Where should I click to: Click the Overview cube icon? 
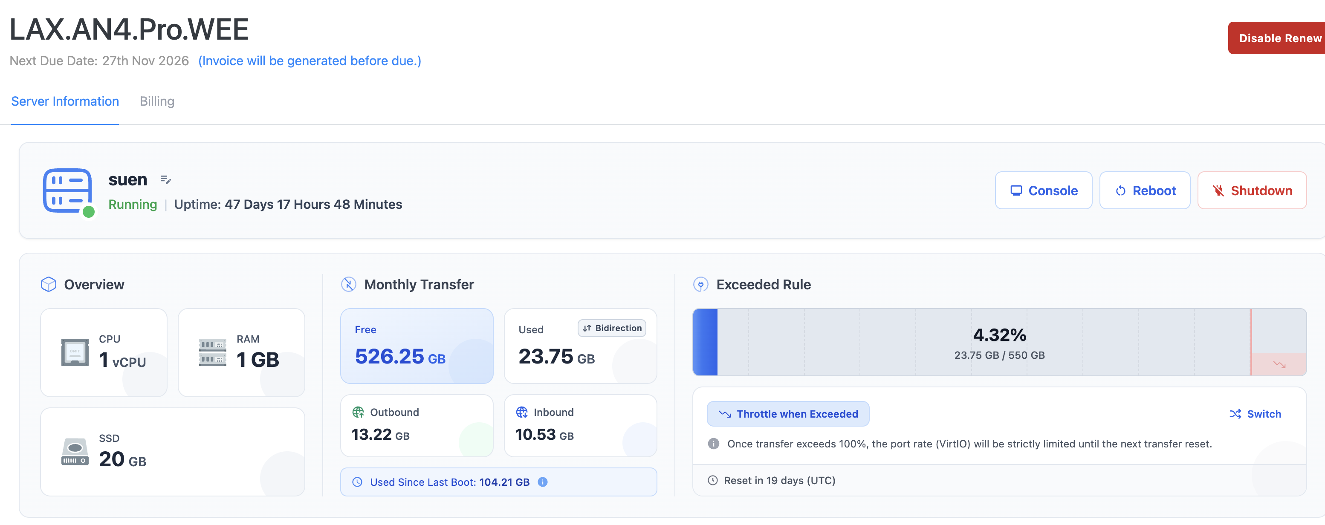coord(48,284)
